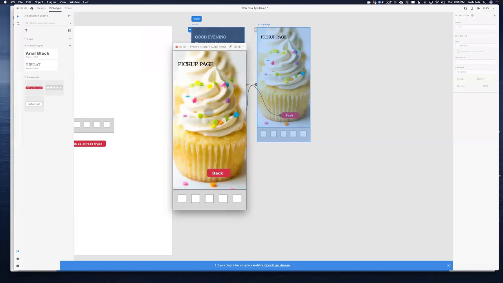Collapse the Character Styles section
Image resolution: width=503 pixels, height=283 pixels.
pyautogui.click(x=25, y=46)
